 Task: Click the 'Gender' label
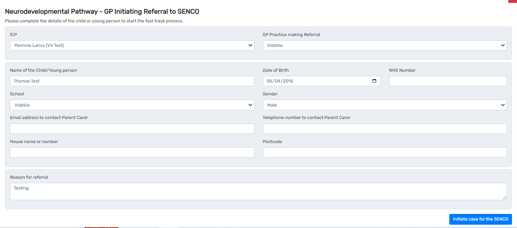pos(270,94)
